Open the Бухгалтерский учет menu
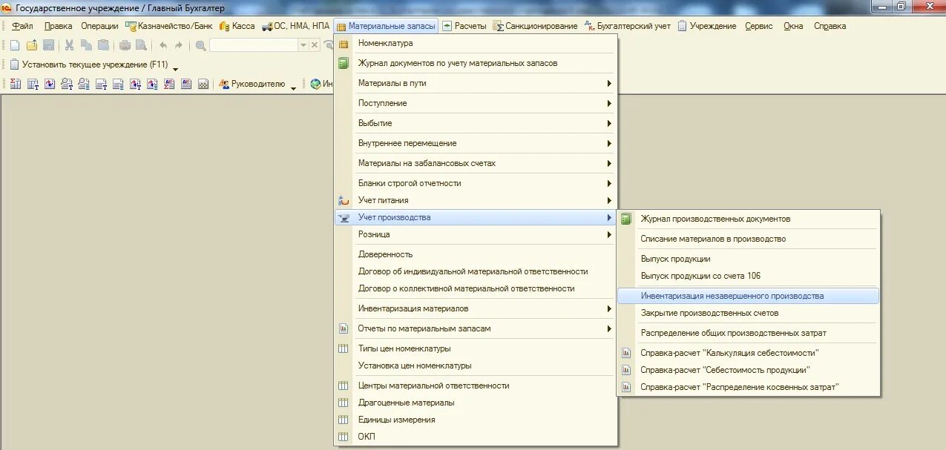The image size is (946, 450). (628, 26)
